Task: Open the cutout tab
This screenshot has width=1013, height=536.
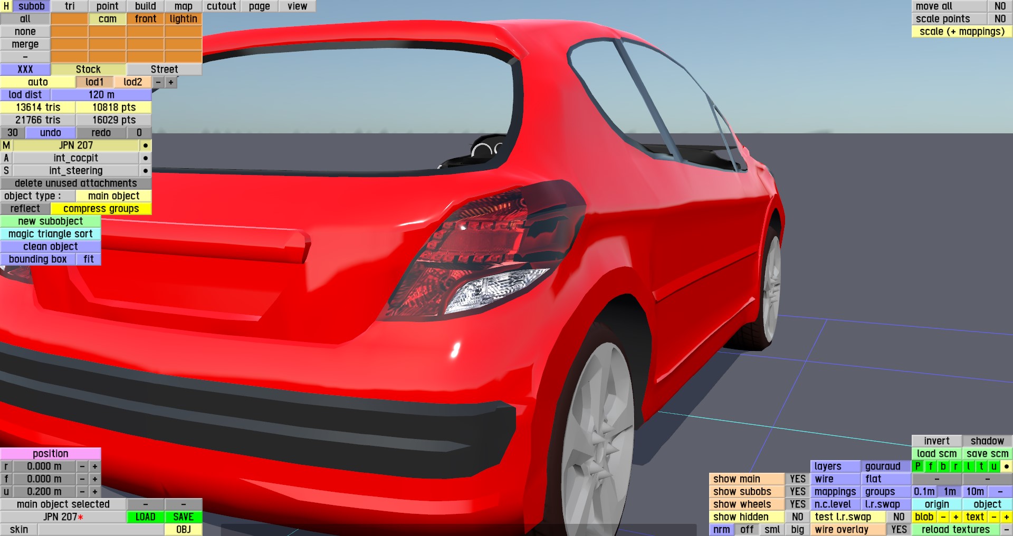Action: point(222,6)
